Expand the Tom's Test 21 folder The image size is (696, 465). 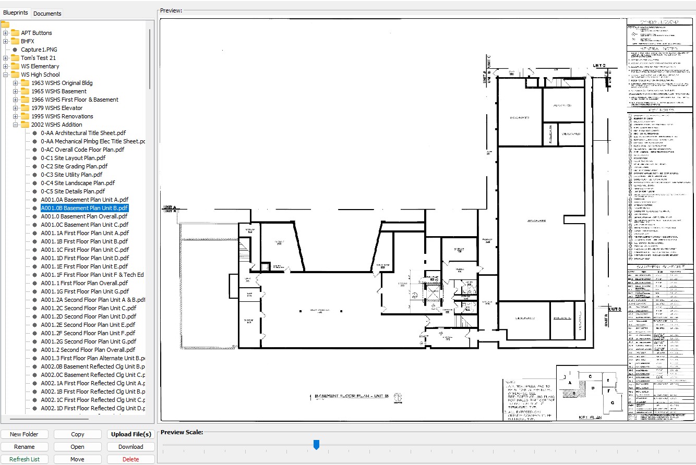click(x=6, y=58)
